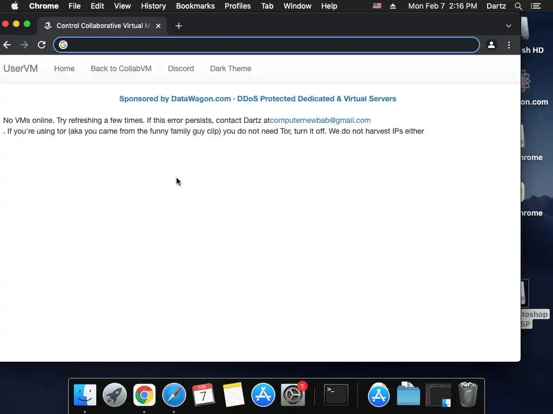This screenshot has width=553, height=414.
Task: Click the US flag input source icon
Action: click(x=377, y=6)
